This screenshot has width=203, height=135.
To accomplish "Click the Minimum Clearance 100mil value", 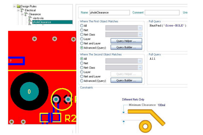I will 161,105.
